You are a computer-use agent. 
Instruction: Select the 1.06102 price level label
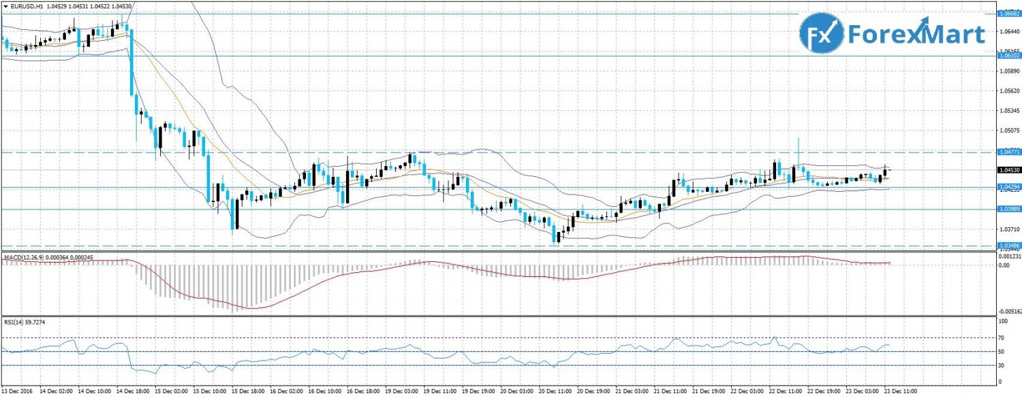coord(1008,56)
